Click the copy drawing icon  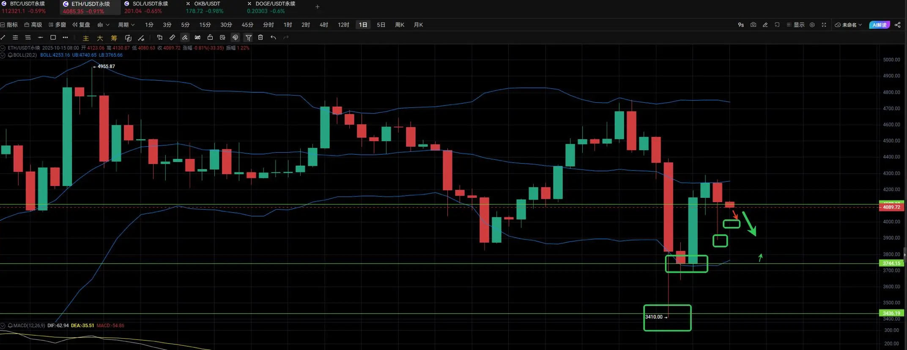(x=159, y=38)
